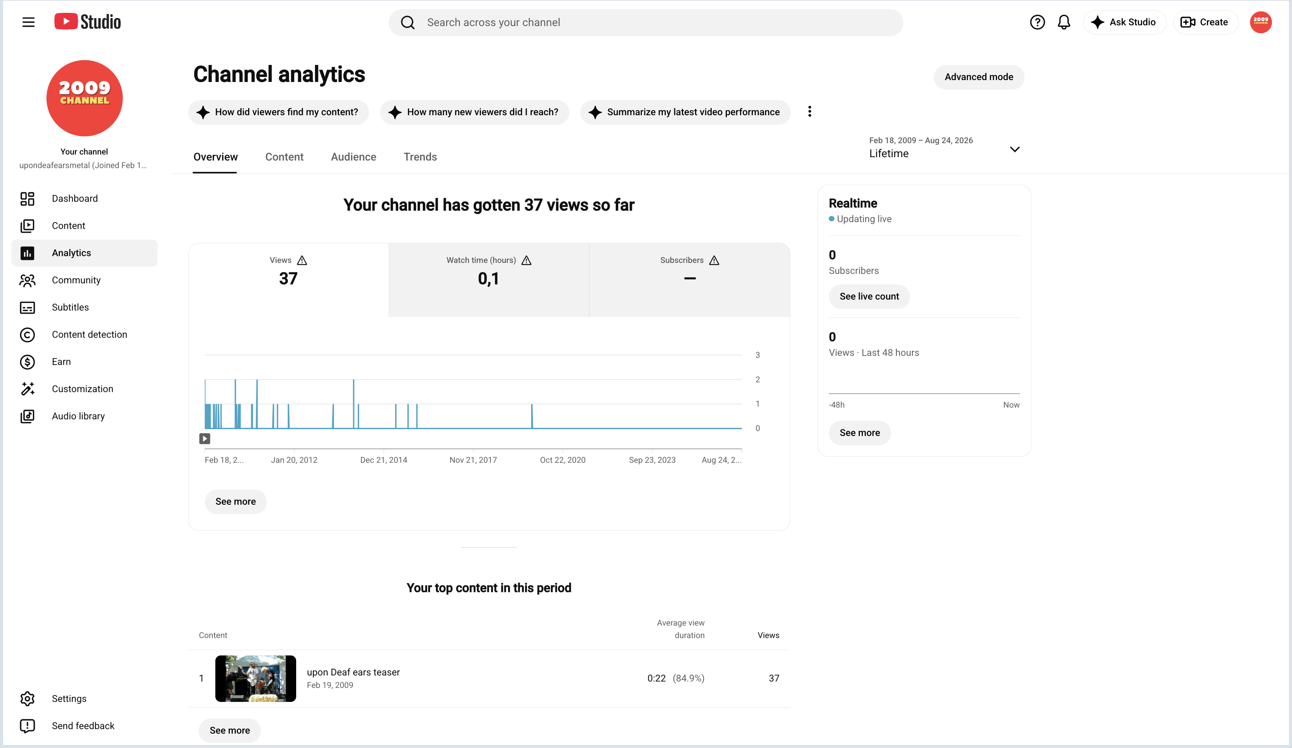Click the Realtime panel heading
The width and height of the screenshot is (1292, 748).
pyautogui.click(x=853, y=204)
